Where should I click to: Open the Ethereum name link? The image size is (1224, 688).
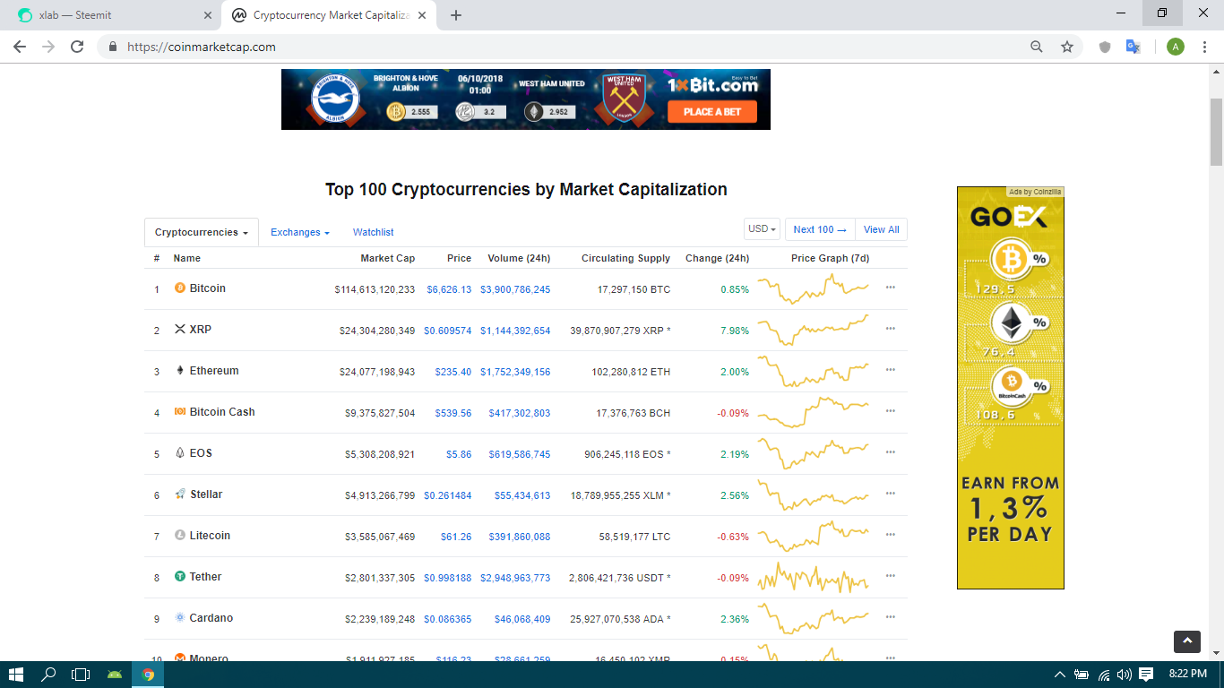[214, 371]
